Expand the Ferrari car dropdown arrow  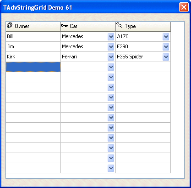coord(111,57)
